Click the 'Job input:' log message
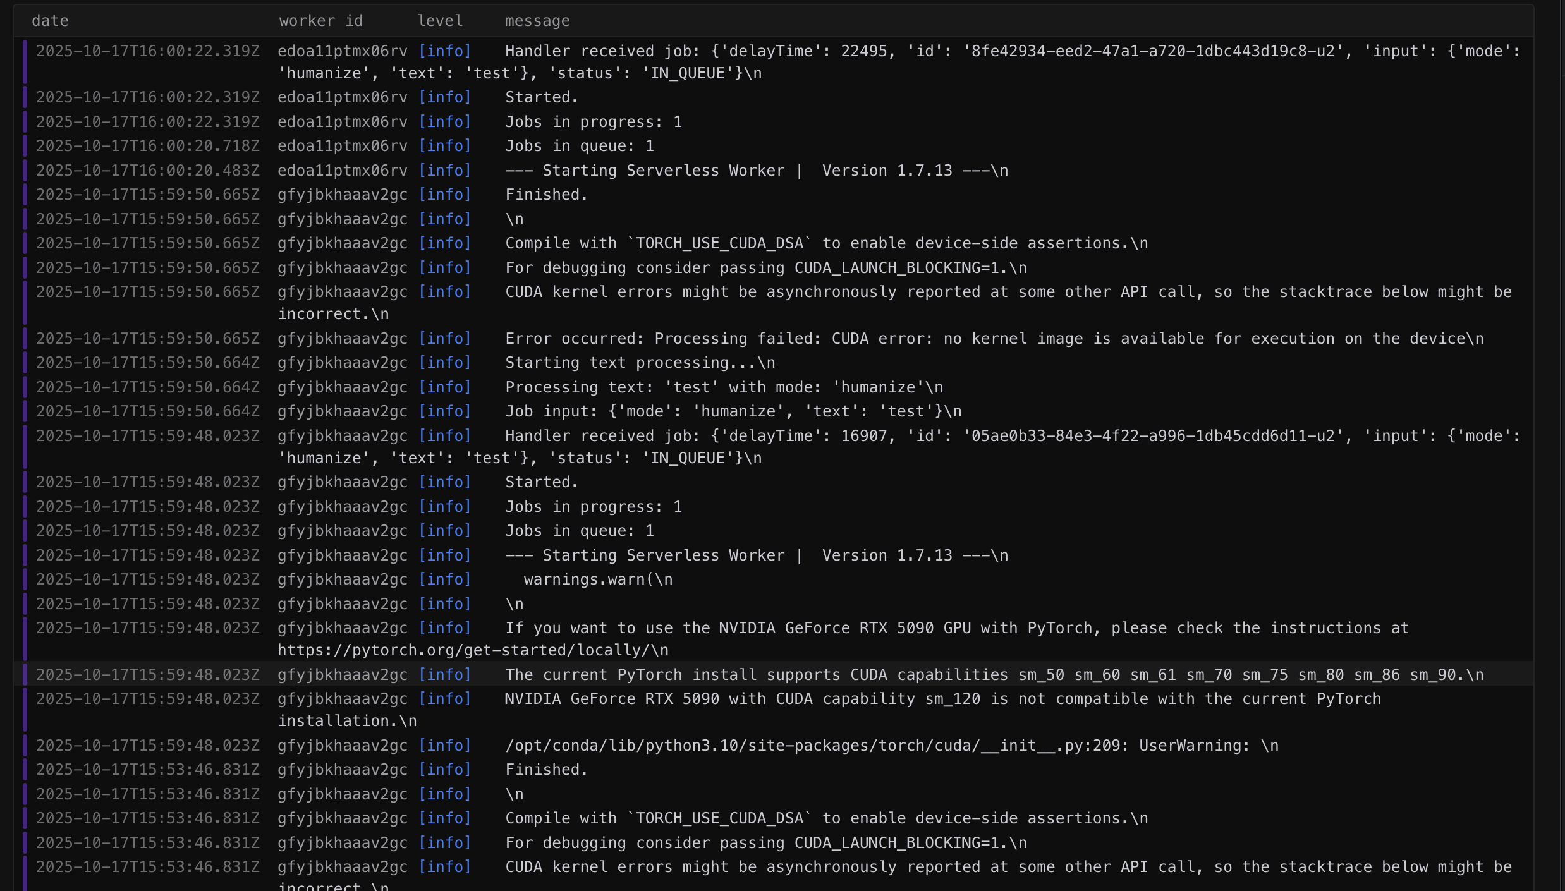Screen dimensions: 1565x891 (x=733, y=411)
